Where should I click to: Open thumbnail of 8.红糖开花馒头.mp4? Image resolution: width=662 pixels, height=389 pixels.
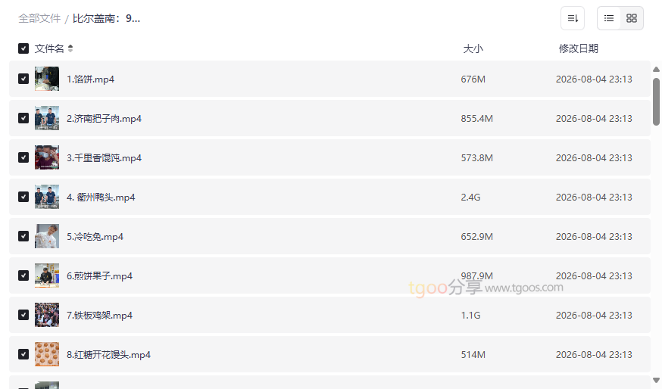pyautogui.click(x=47, y=354)
